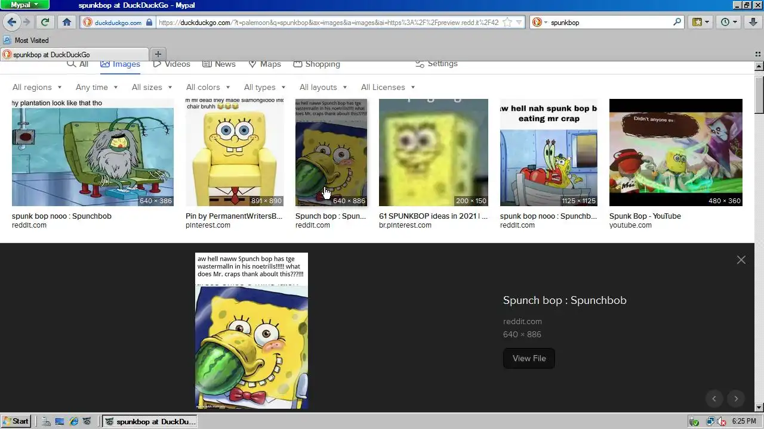This screenshot has width=764, height=429.
Task: Open 'Spunk Bop - YouTube' result title
Action: tap(645, 216)
